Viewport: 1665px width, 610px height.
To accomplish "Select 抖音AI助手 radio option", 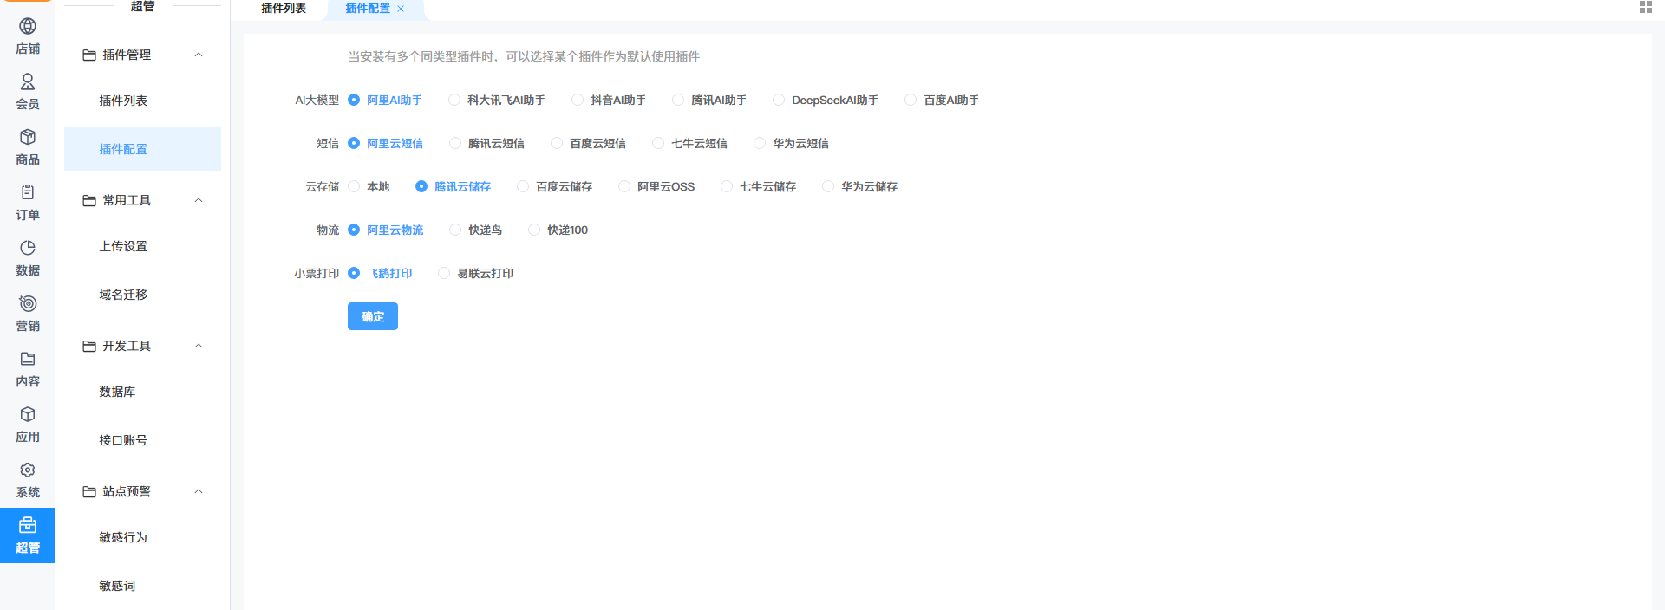I will (609, 101).
